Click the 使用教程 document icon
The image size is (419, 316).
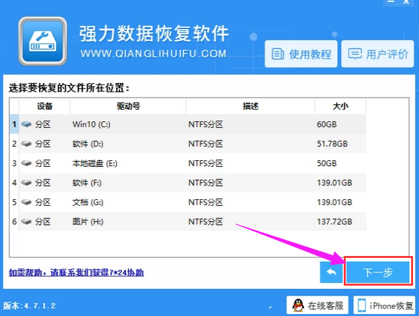278,54
